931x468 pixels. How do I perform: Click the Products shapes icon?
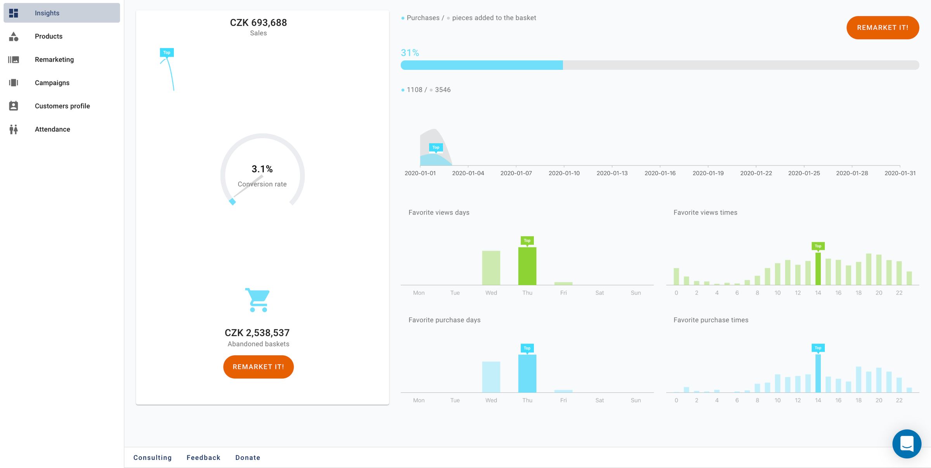pos(14,36)
